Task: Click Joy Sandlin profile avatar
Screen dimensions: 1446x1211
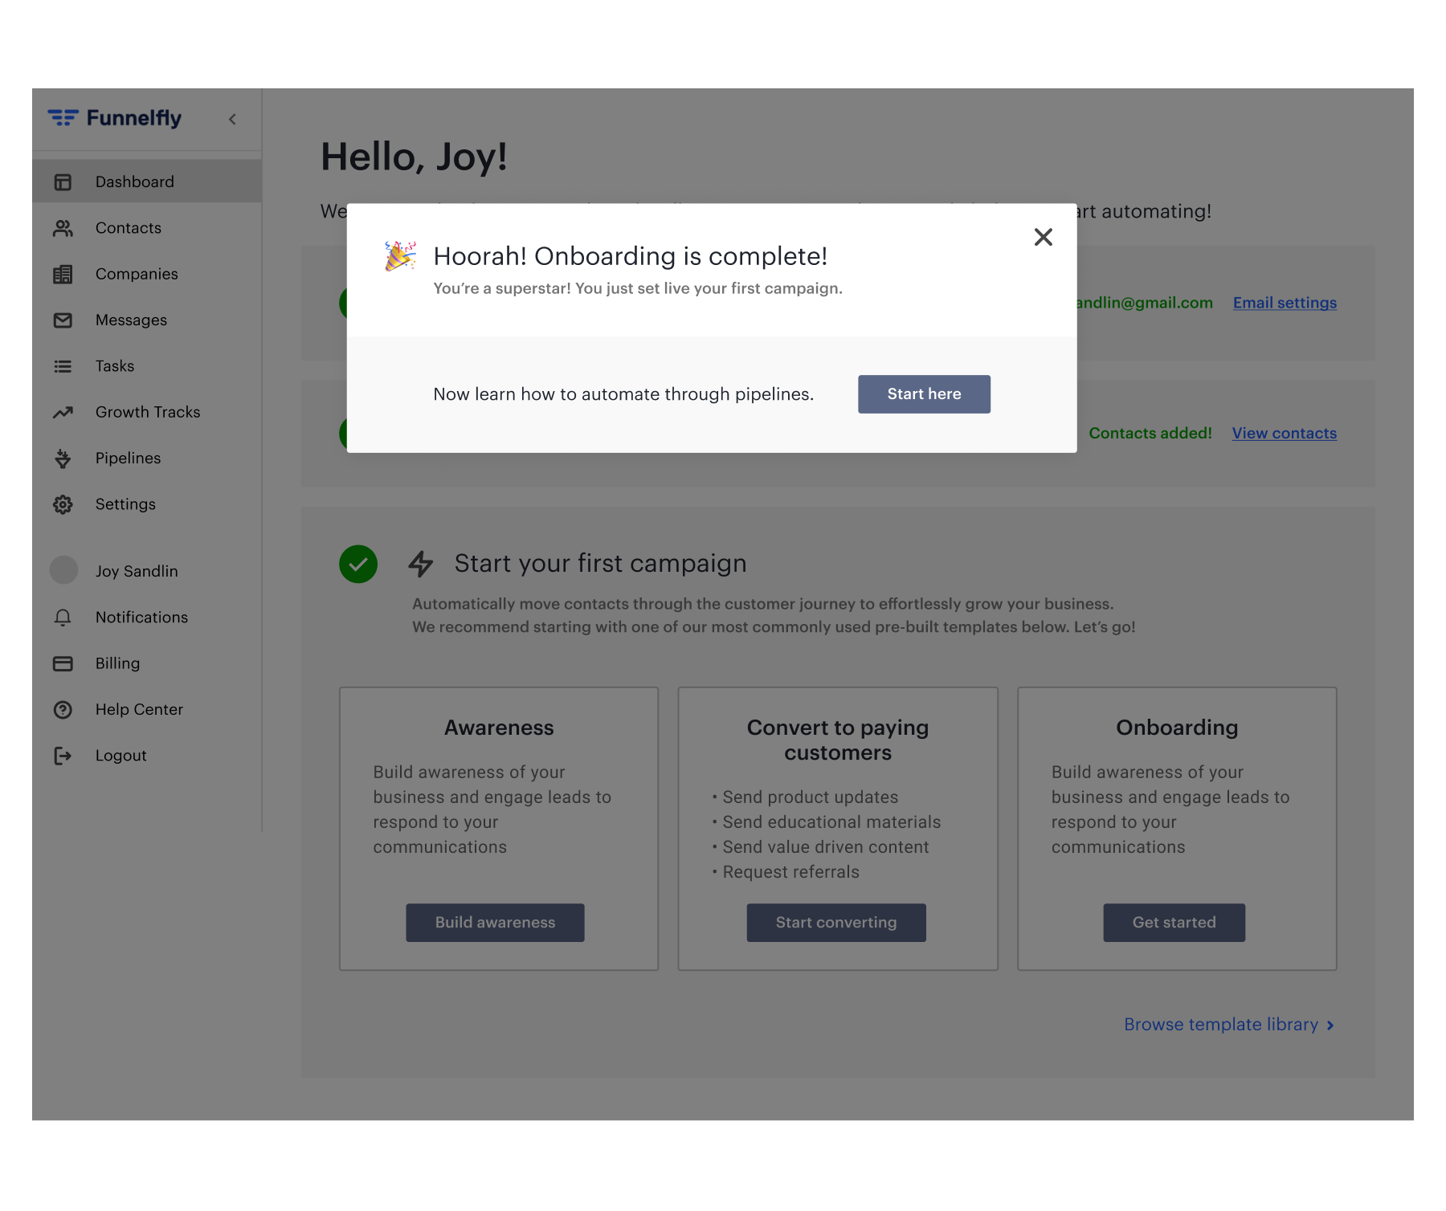Action: click(64, 570)
